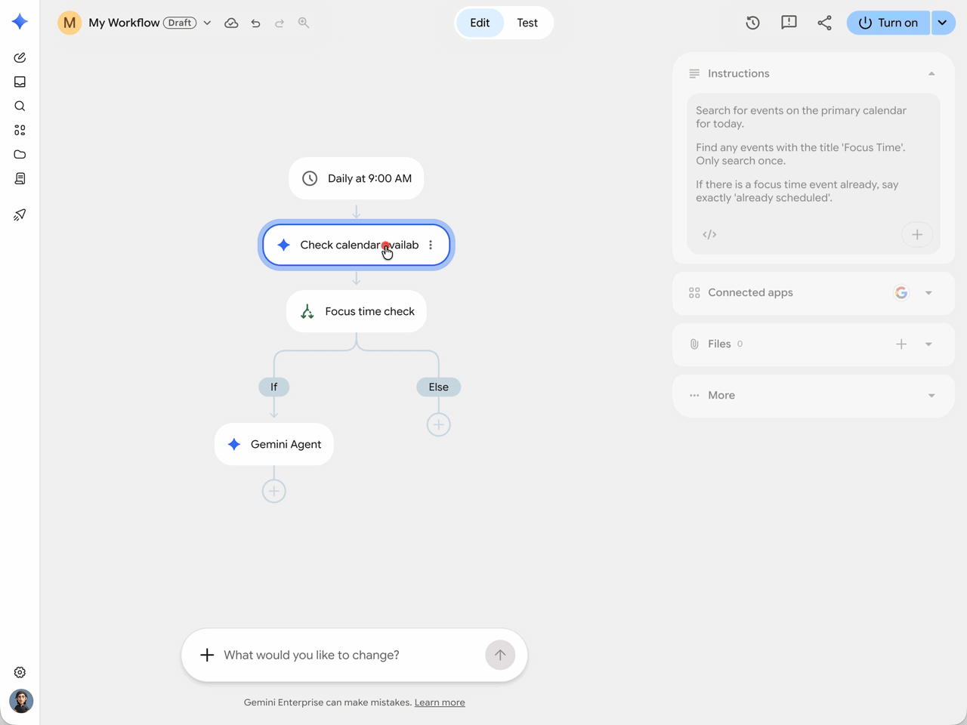The width and height of the screenshot is (967, 725).
Task: Click the attach plus in prompt bar
Action: (x=207, y=655)
